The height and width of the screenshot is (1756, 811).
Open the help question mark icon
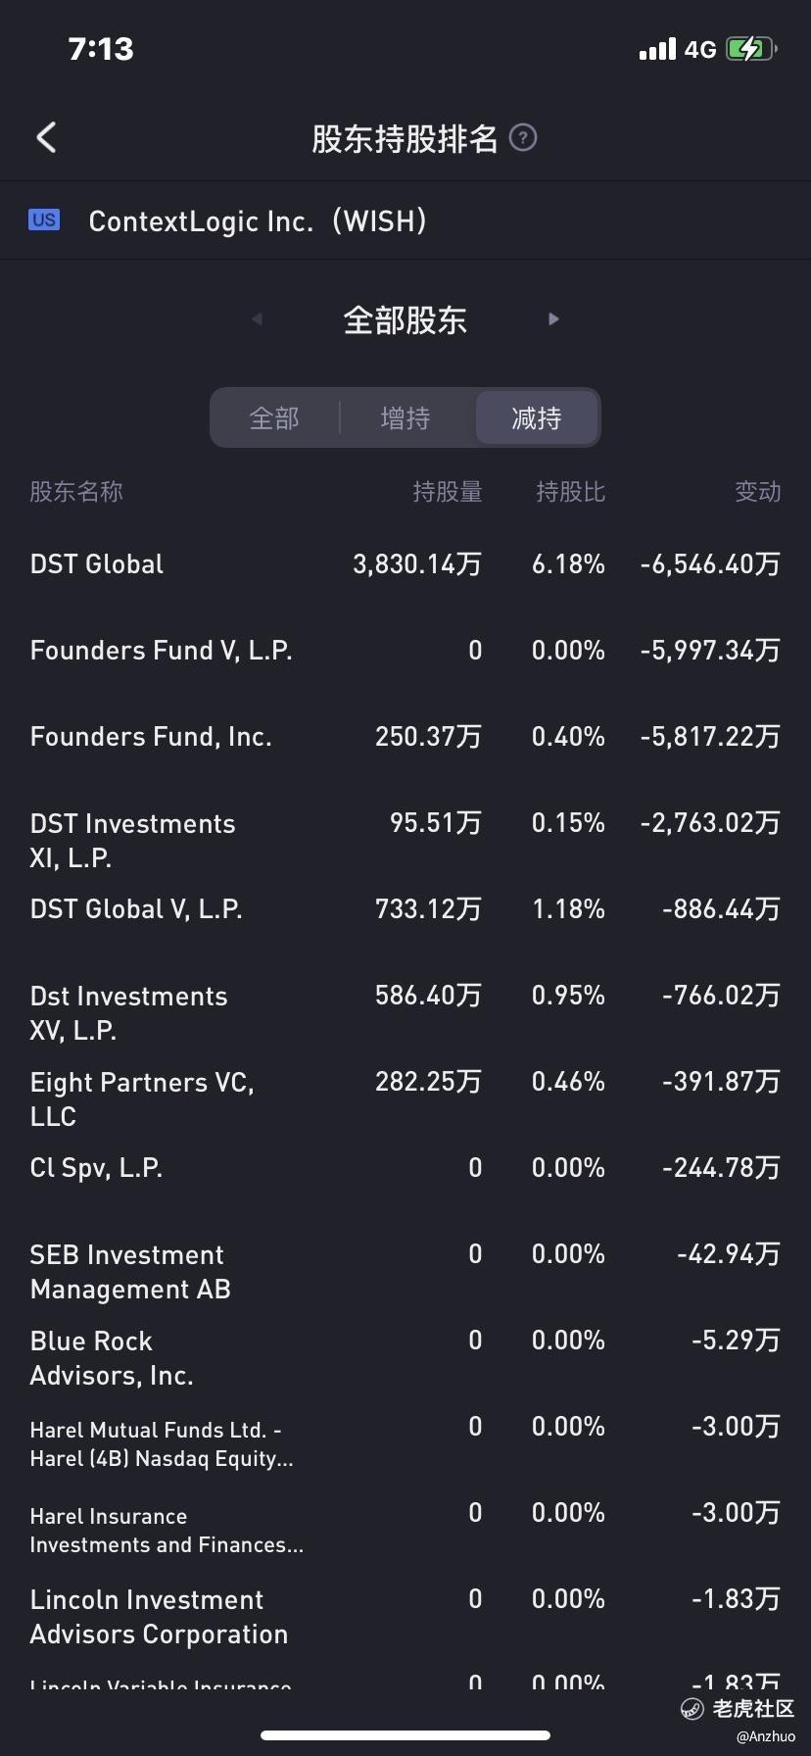point(524,138)
